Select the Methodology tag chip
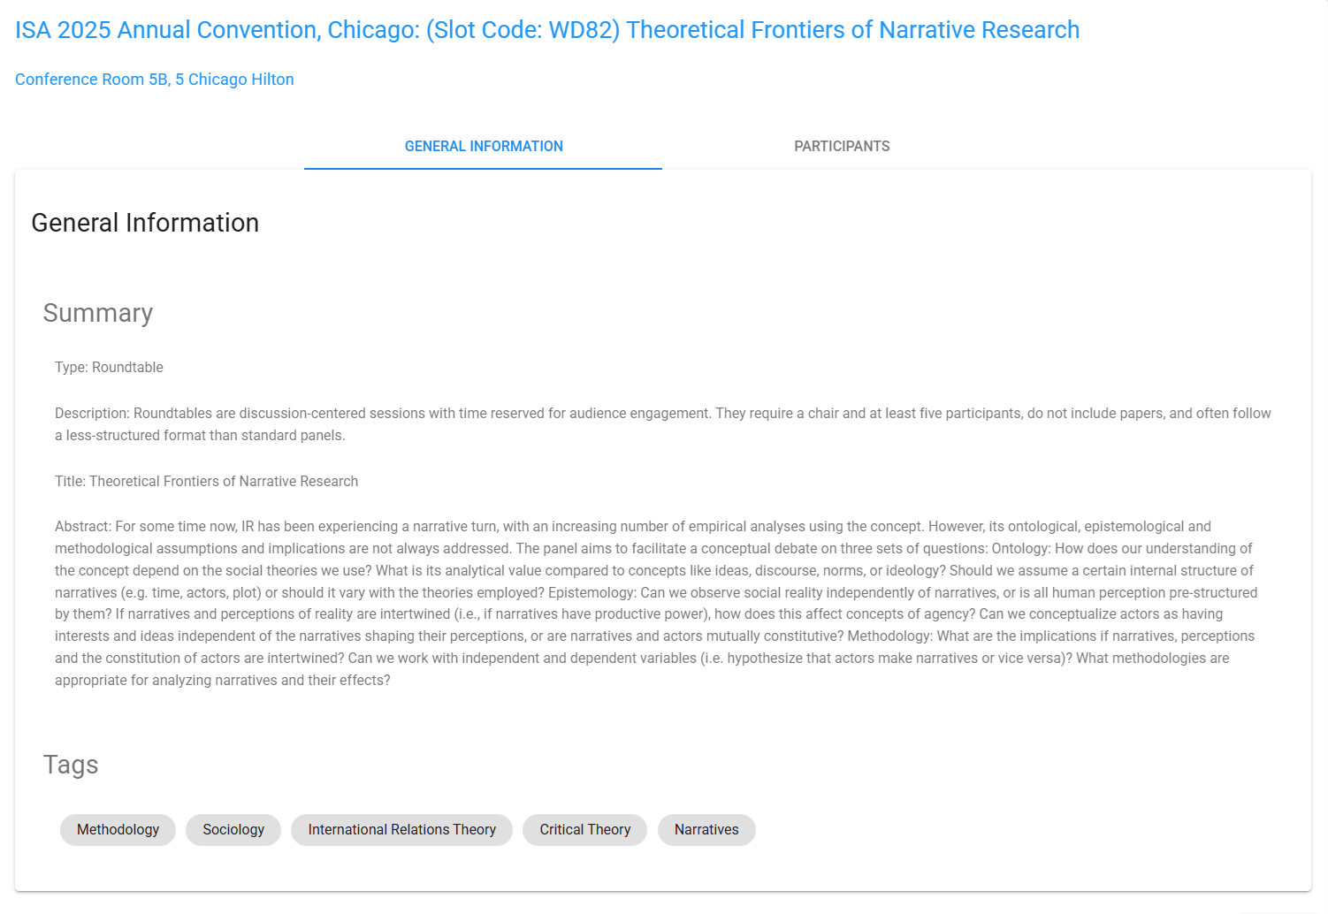Screen dimensions: 1328x914 pos(118,830)
